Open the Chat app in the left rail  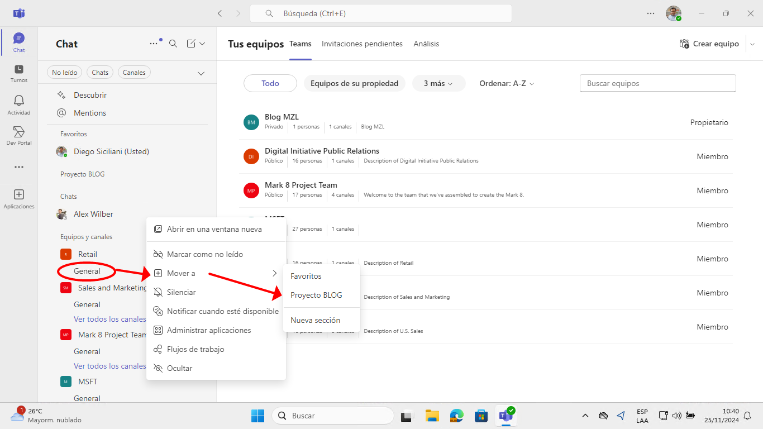coord(19,42)
